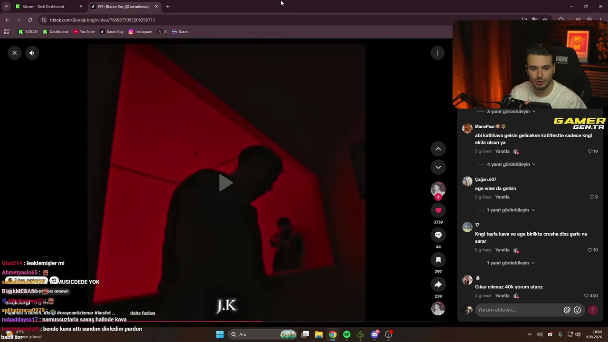Image resolution: width=608 pixels, height=342 pixels.
Task: View site information icon in address bar
Action: coord(44,20)
